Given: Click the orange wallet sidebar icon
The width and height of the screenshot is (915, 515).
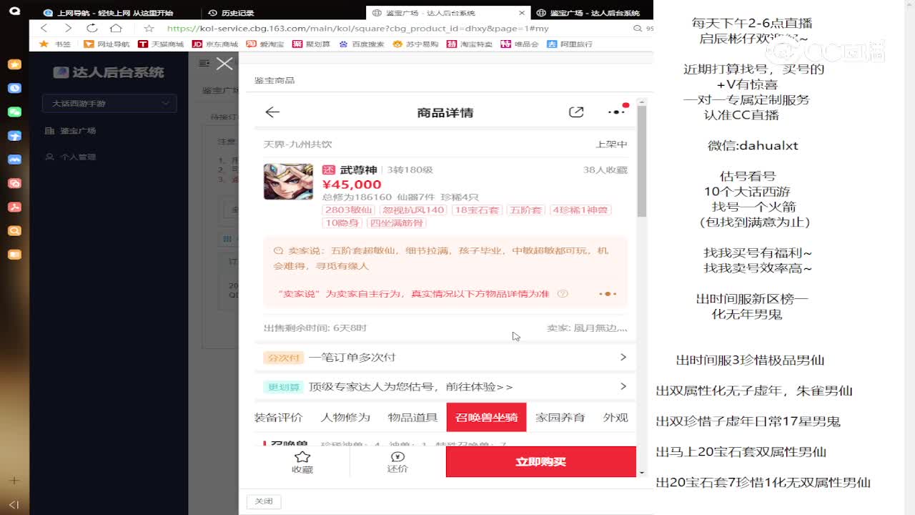Looking at the screenshot, I should pos(14,254).
